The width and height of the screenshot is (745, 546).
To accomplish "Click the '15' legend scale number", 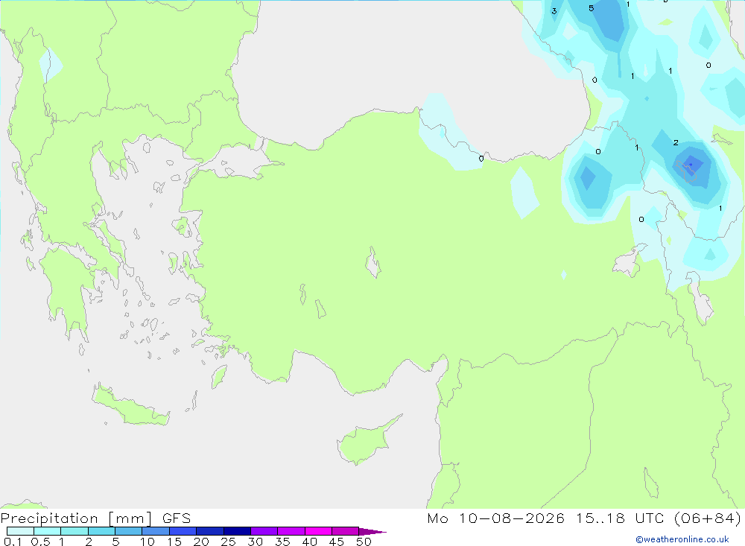I will coord(174,542).
